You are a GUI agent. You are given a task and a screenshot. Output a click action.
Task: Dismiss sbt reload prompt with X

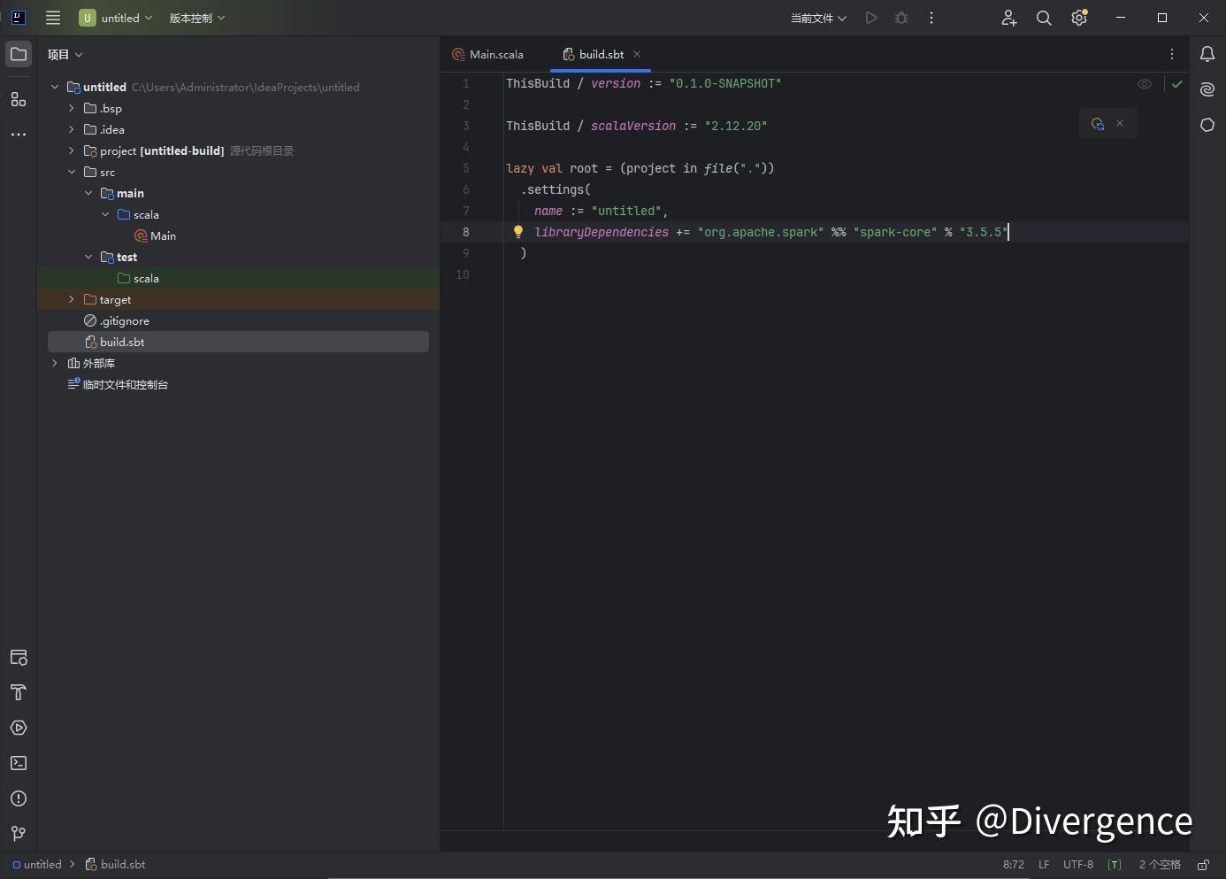tap(1120, 123)
